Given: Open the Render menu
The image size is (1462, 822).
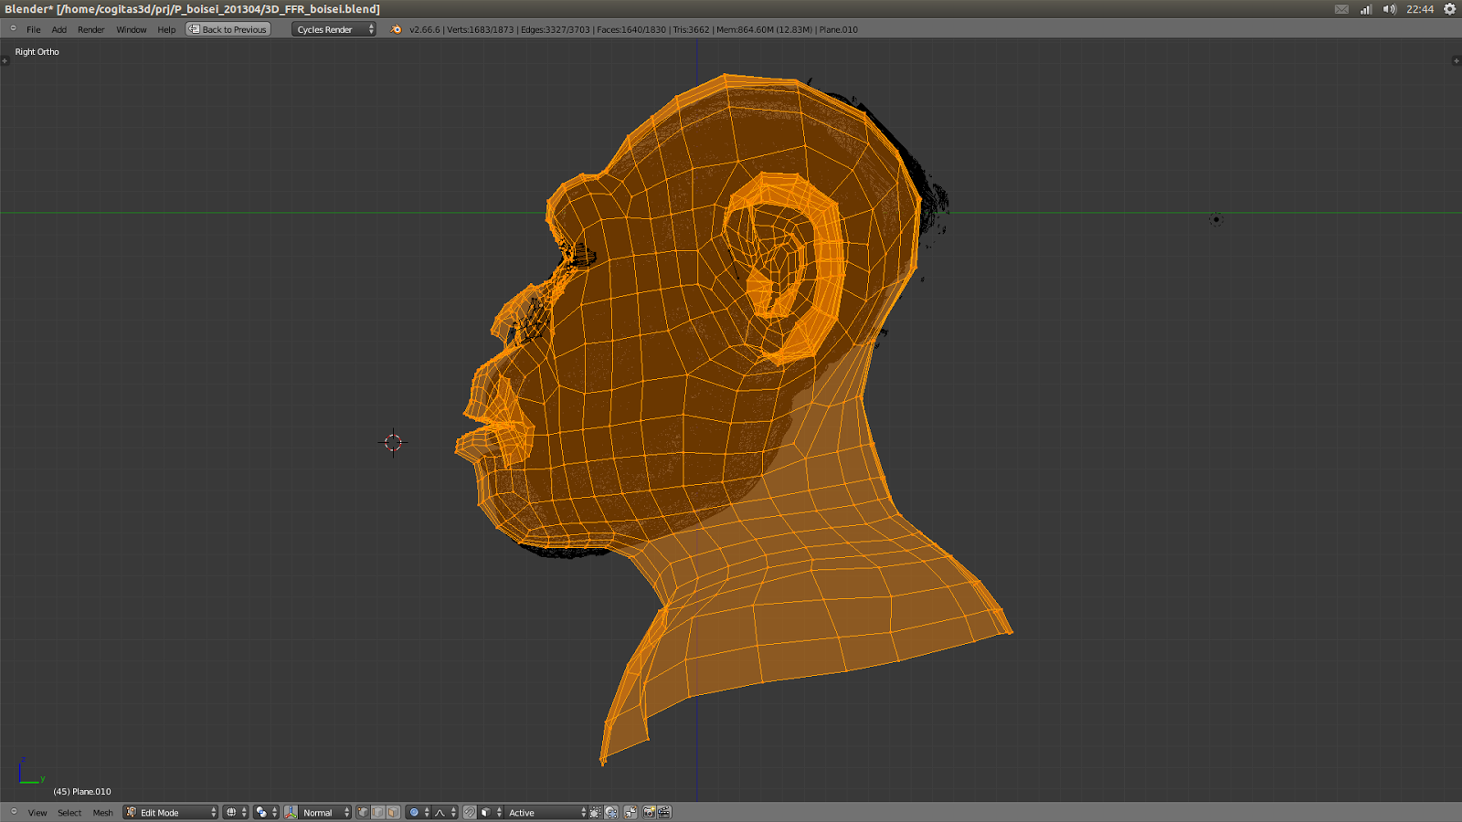Looking at the screenshot, I should click(90, 28).
